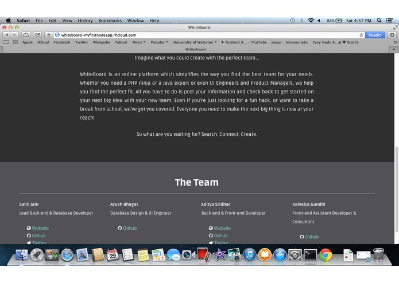Open the Apple menu
399x283 pixels.
tap(9, 20)
